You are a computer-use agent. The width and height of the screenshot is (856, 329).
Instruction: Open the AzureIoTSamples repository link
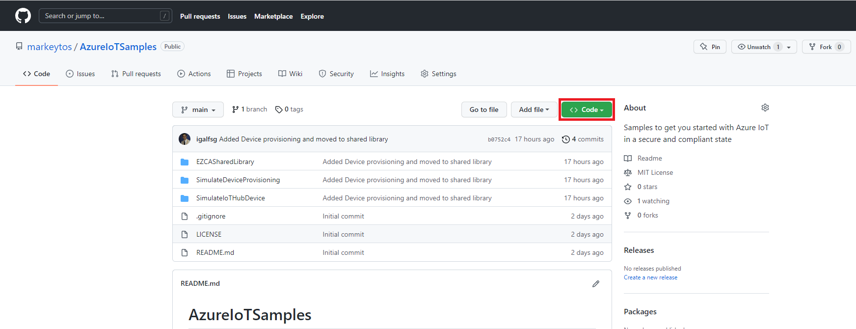118,47
